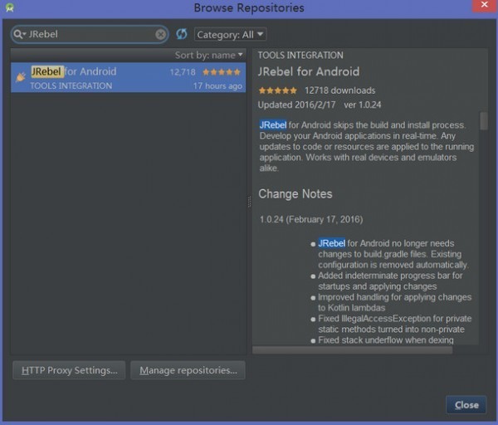Click the HTTP Proxy Settings button
The height and width of the screenshot is (425, 498).
pyautogui.click(x=70, y=370)
